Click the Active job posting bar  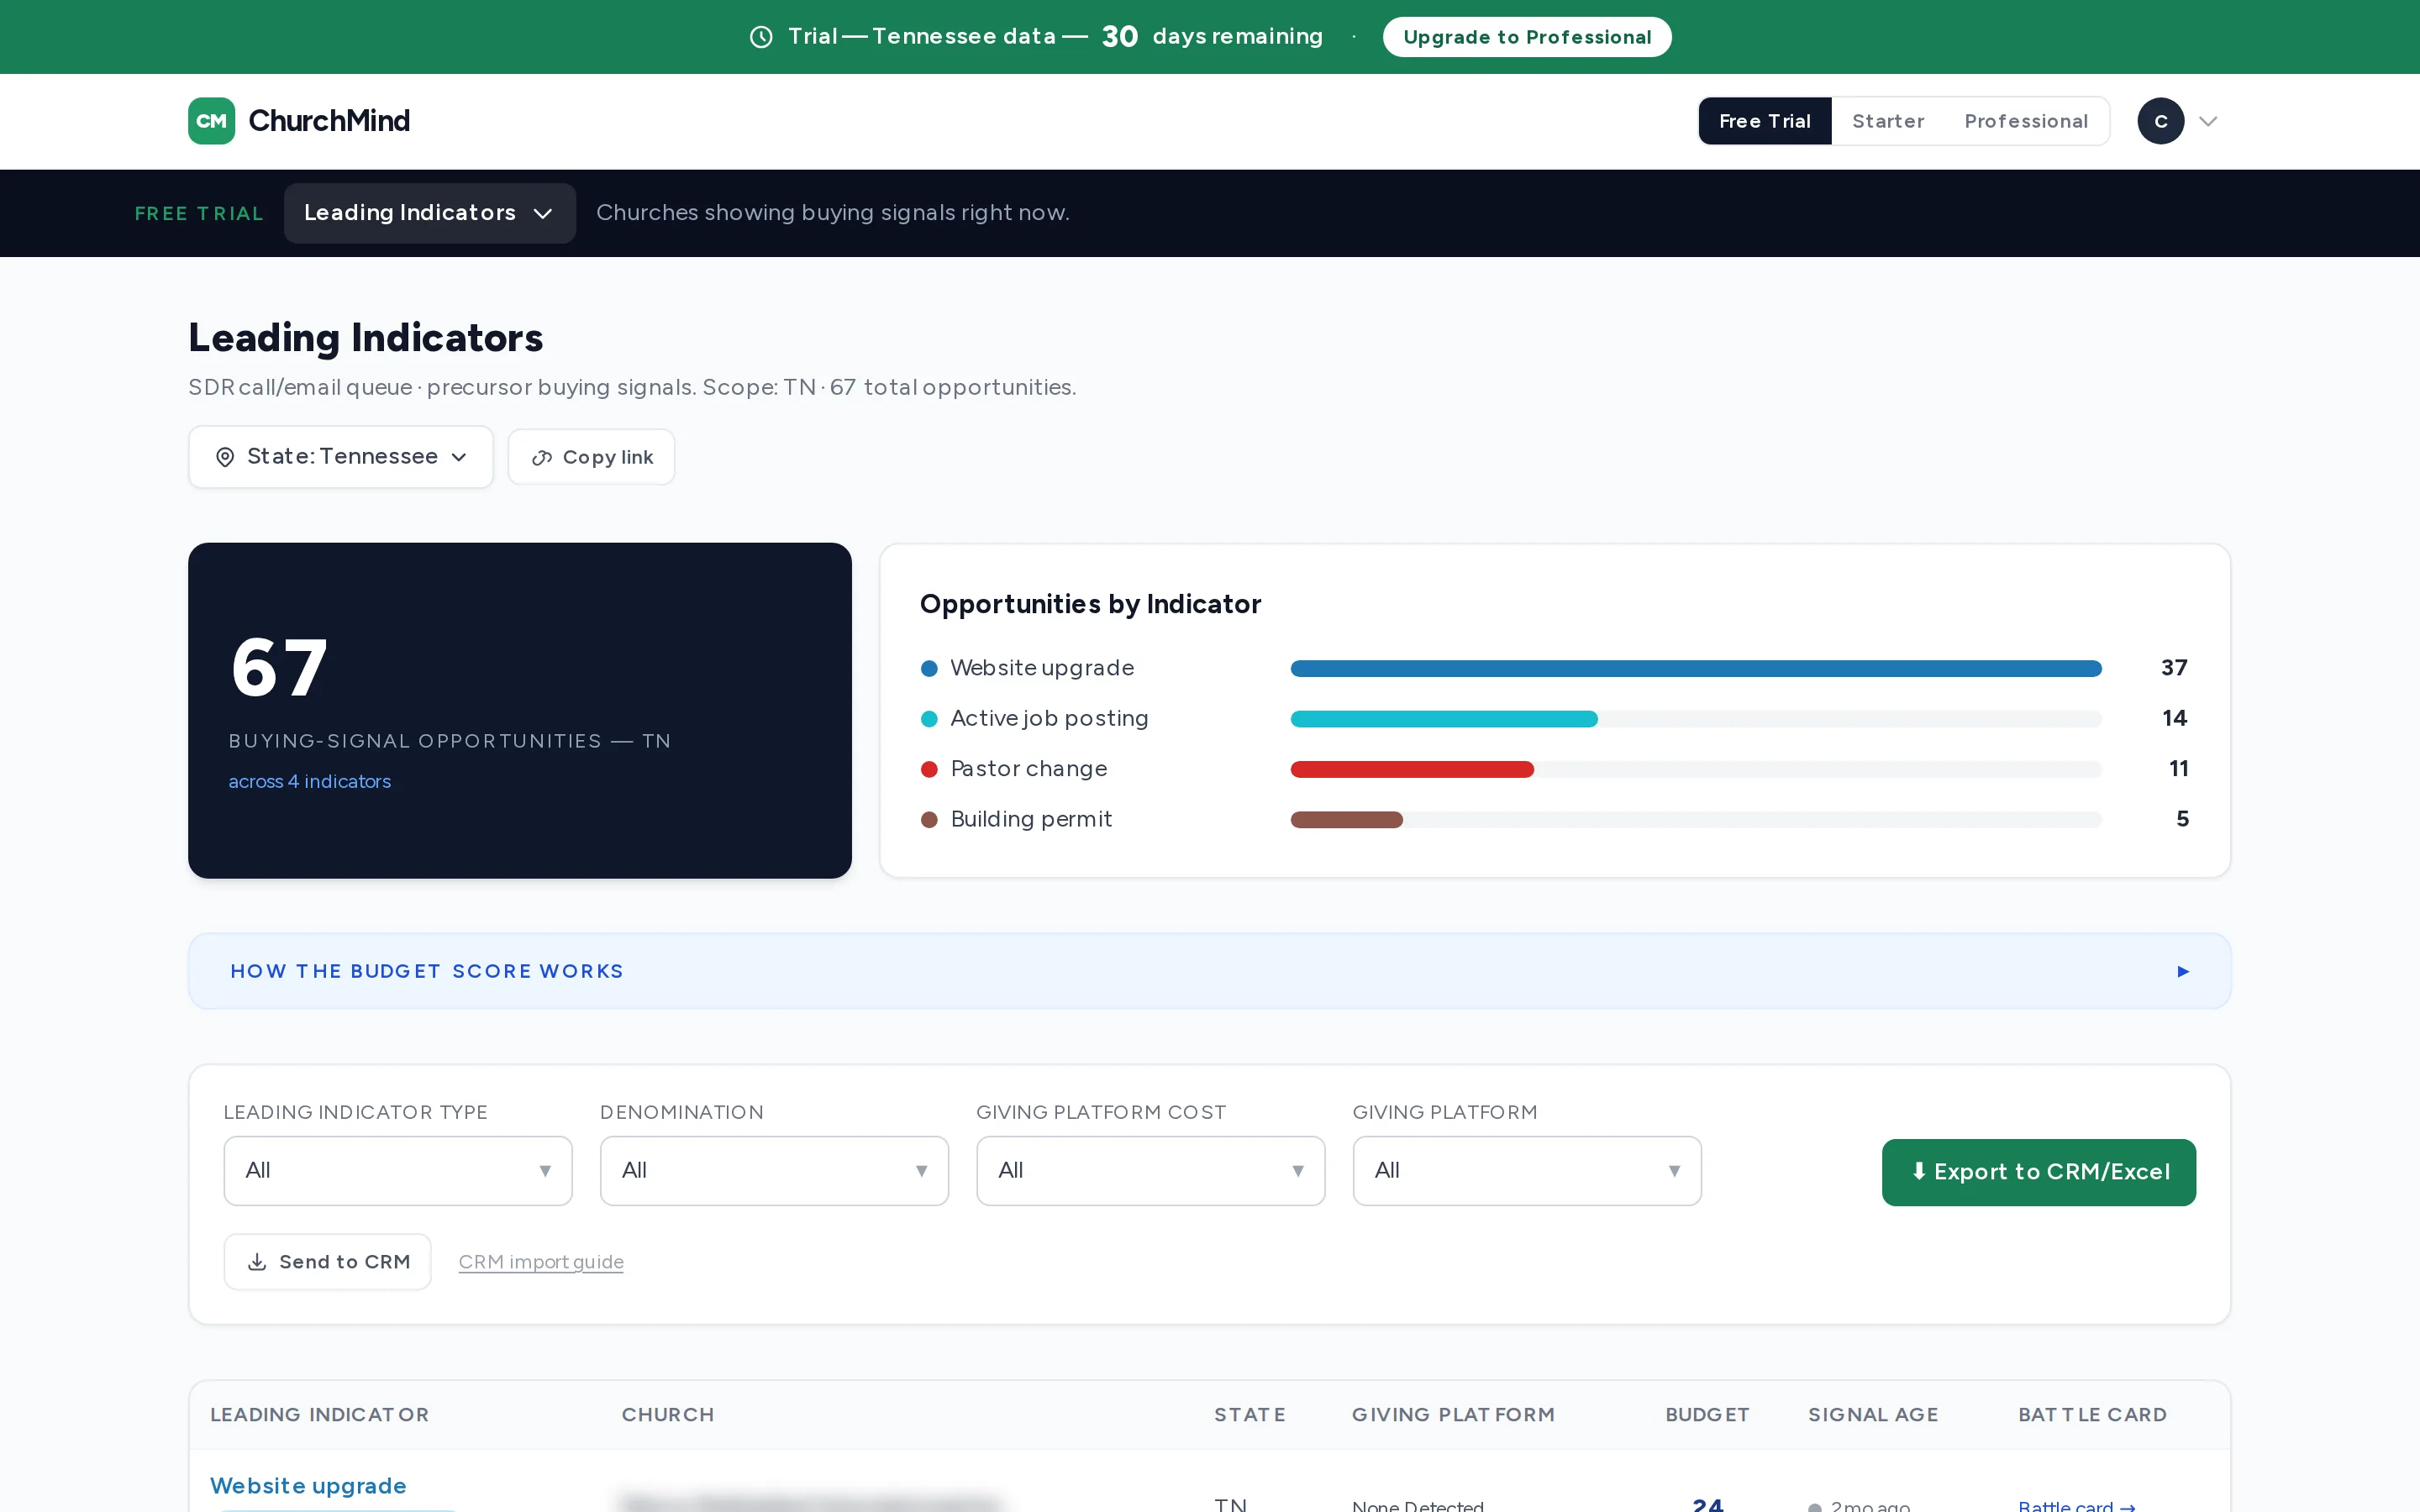(x=1444, y=719)
